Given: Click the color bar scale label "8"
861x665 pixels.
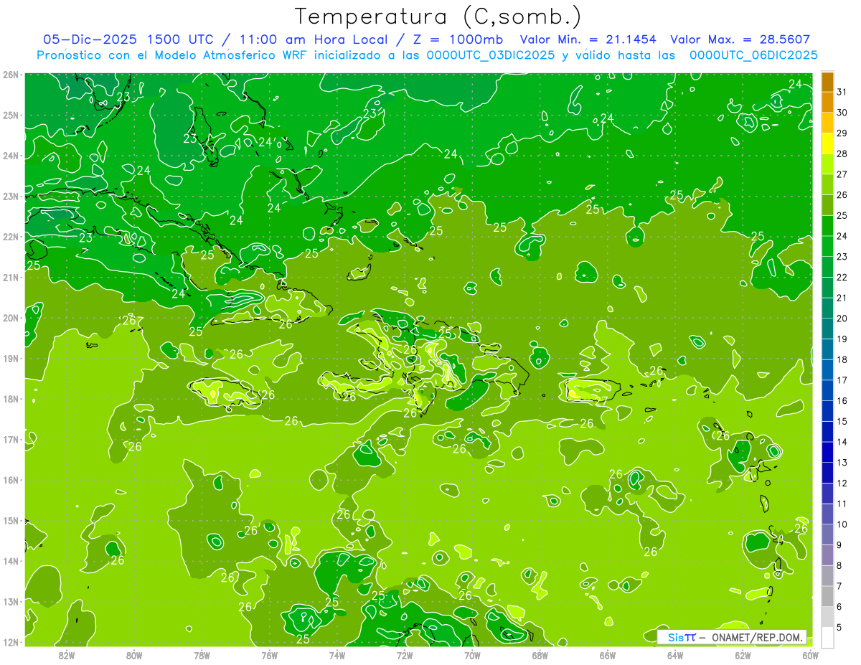Looking at the screenshot, I should click(839, 565).
